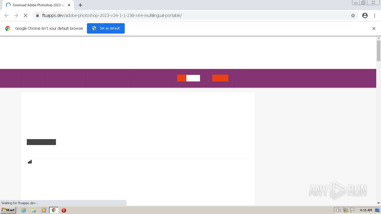Click the bar chart views icon
Viewport: 381px width, 214px height.
point(30,162)
